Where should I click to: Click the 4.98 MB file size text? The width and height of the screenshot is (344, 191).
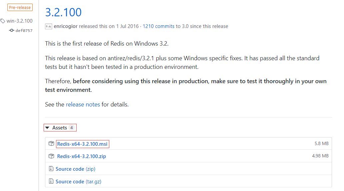tap(320, 156)
